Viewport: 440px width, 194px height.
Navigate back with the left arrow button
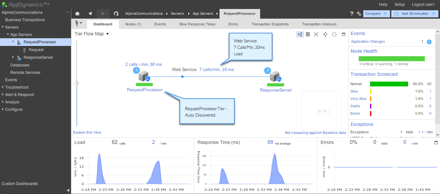point(90,14)
